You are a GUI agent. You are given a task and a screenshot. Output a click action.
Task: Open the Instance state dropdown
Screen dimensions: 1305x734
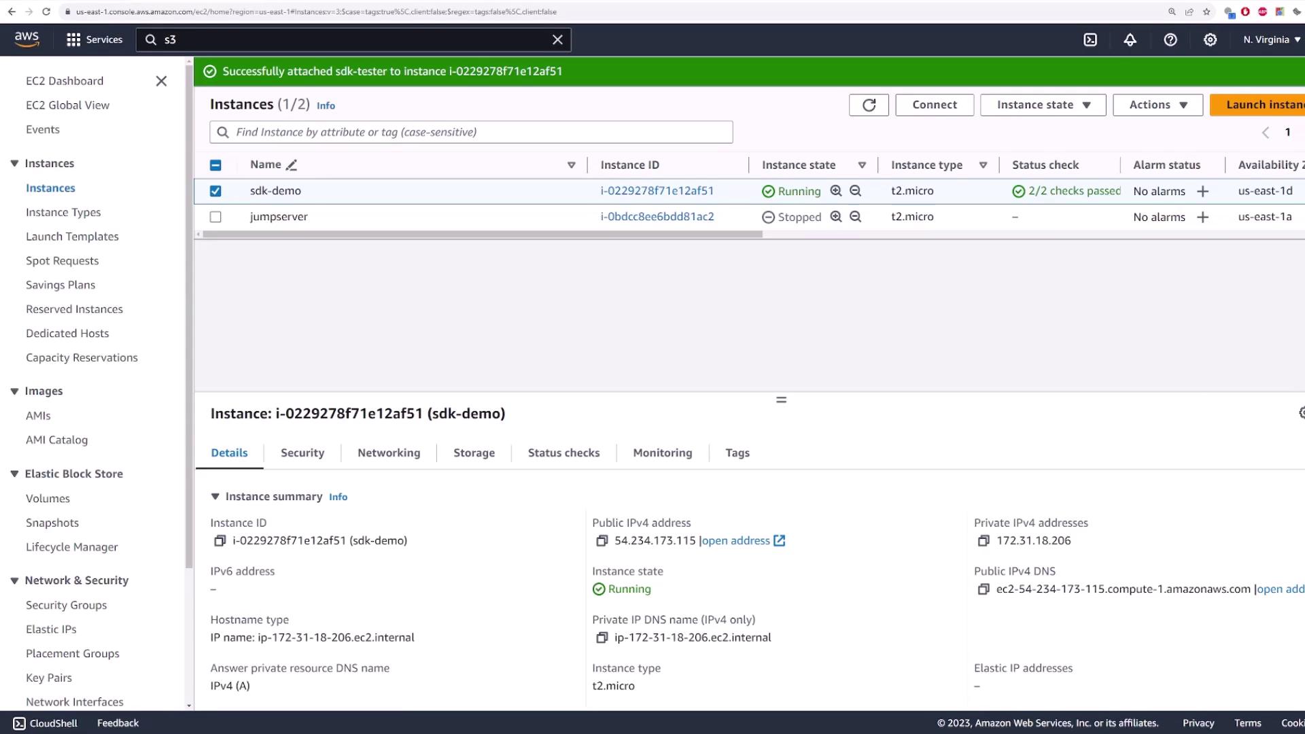[1043, 105]
